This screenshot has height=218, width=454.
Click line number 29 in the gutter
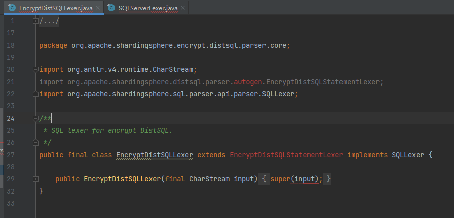pos(11,179)
